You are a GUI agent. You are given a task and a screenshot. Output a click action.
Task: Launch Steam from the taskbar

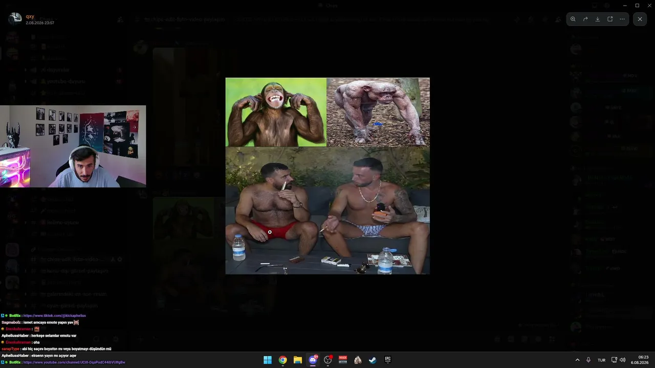[x=373, y=360]
